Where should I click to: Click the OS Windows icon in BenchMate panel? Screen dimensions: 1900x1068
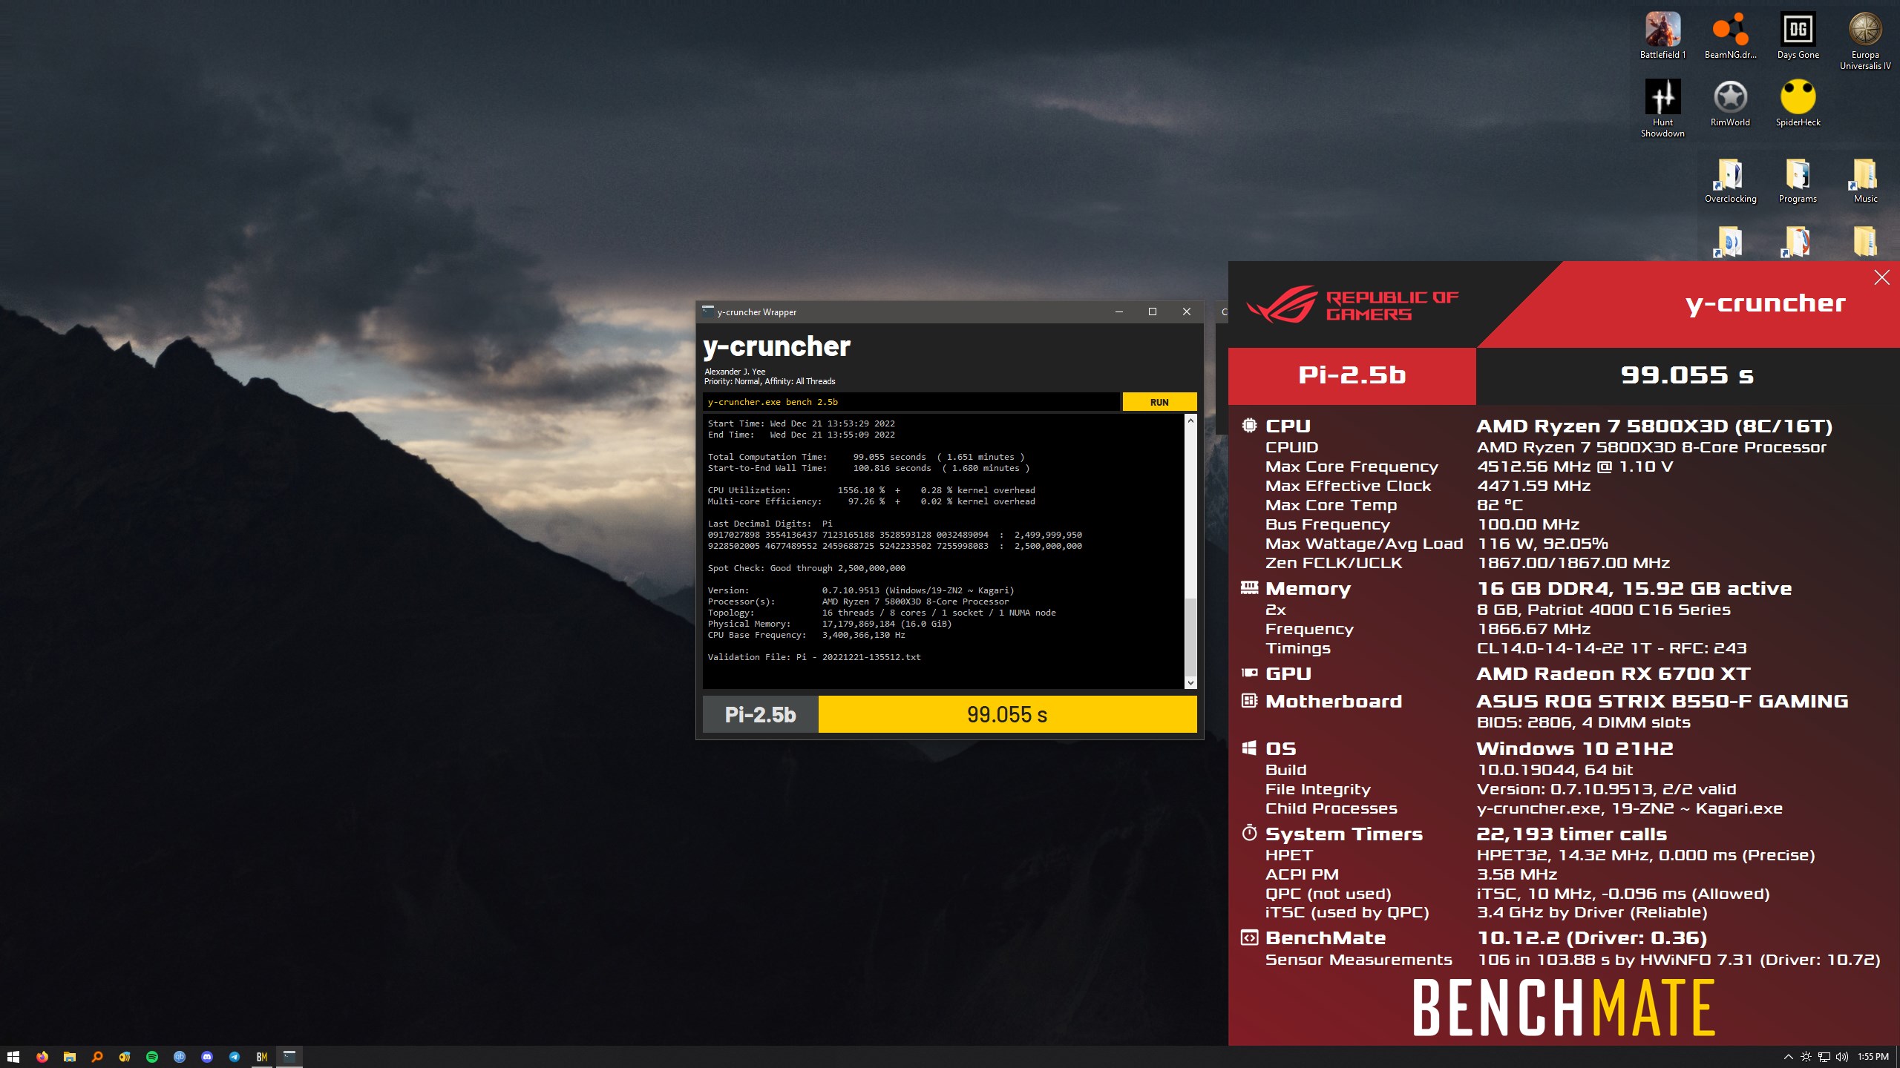1249,748
